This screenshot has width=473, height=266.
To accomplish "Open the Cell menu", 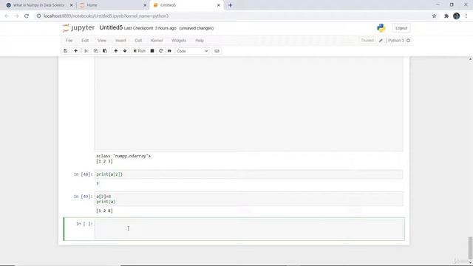I will 138,41.
